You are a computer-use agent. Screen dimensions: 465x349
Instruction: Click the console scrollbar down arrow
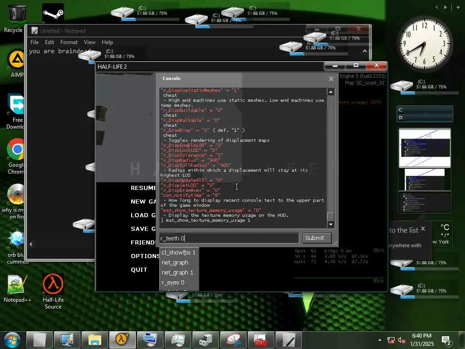tap(331, 224)
